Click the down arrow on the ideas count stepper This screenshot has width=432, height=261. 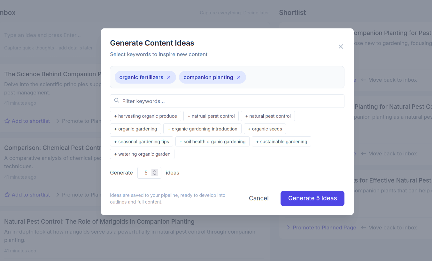154,174
